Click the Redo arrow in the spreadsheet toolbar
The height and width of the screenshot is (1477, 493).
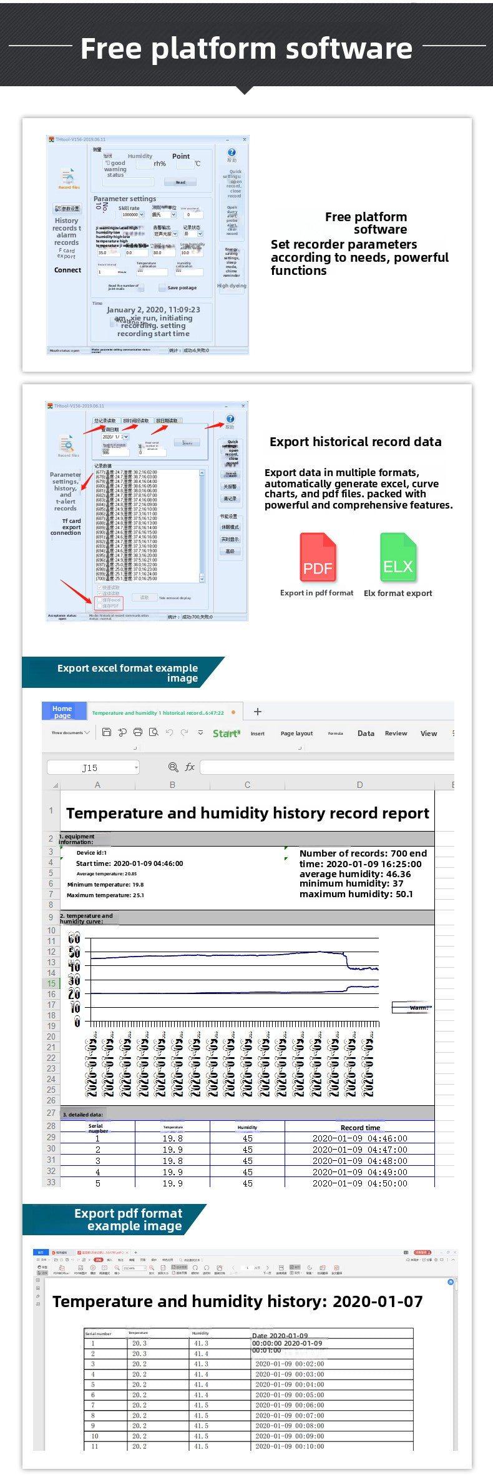pos(184,732)
